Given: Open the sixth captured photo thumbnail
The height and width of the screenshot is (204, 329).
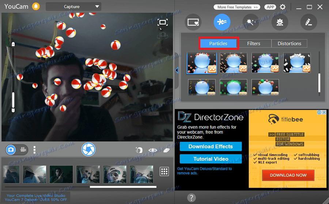Looking at the screenshot, I should click(141, 174).
